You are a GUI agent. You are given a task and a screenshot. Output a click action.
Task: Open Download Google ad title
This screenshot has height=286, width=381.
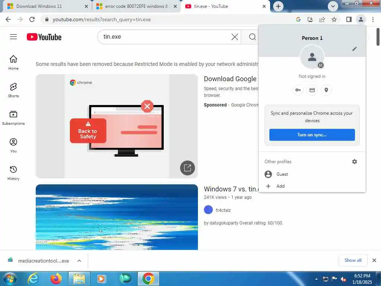tap(231, 79)
